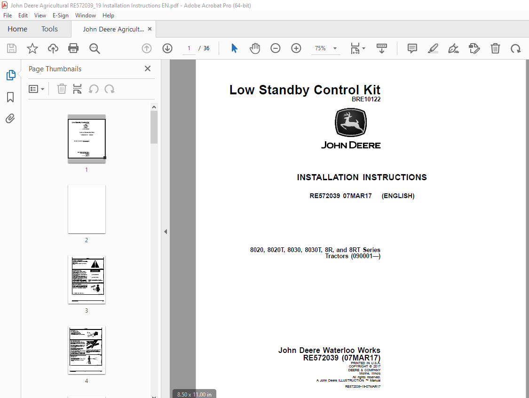Open Bookmarks panel icon
The height and width of the screenshot is (398, 529).
click(x=10, y=97)
